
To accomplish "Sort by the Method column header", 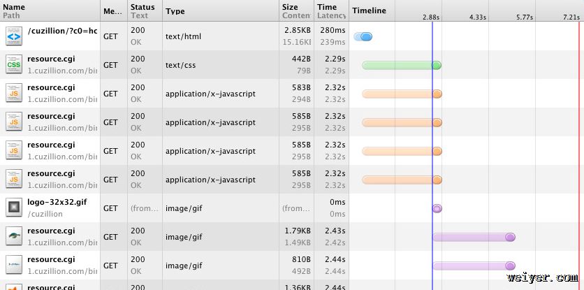I will click(114, 10).
